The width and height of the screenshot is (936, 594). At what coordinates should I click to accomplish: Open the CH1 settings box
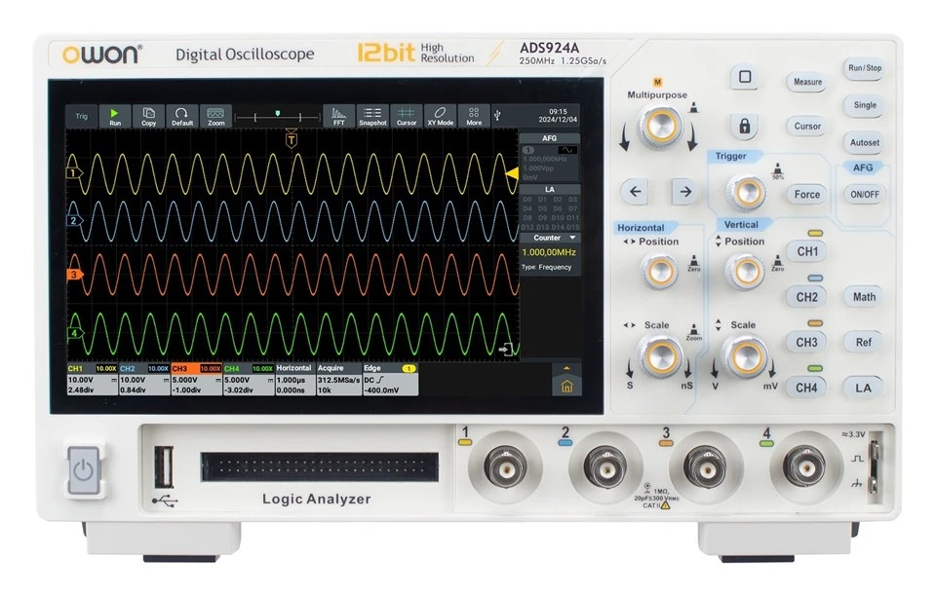[93, 380]
